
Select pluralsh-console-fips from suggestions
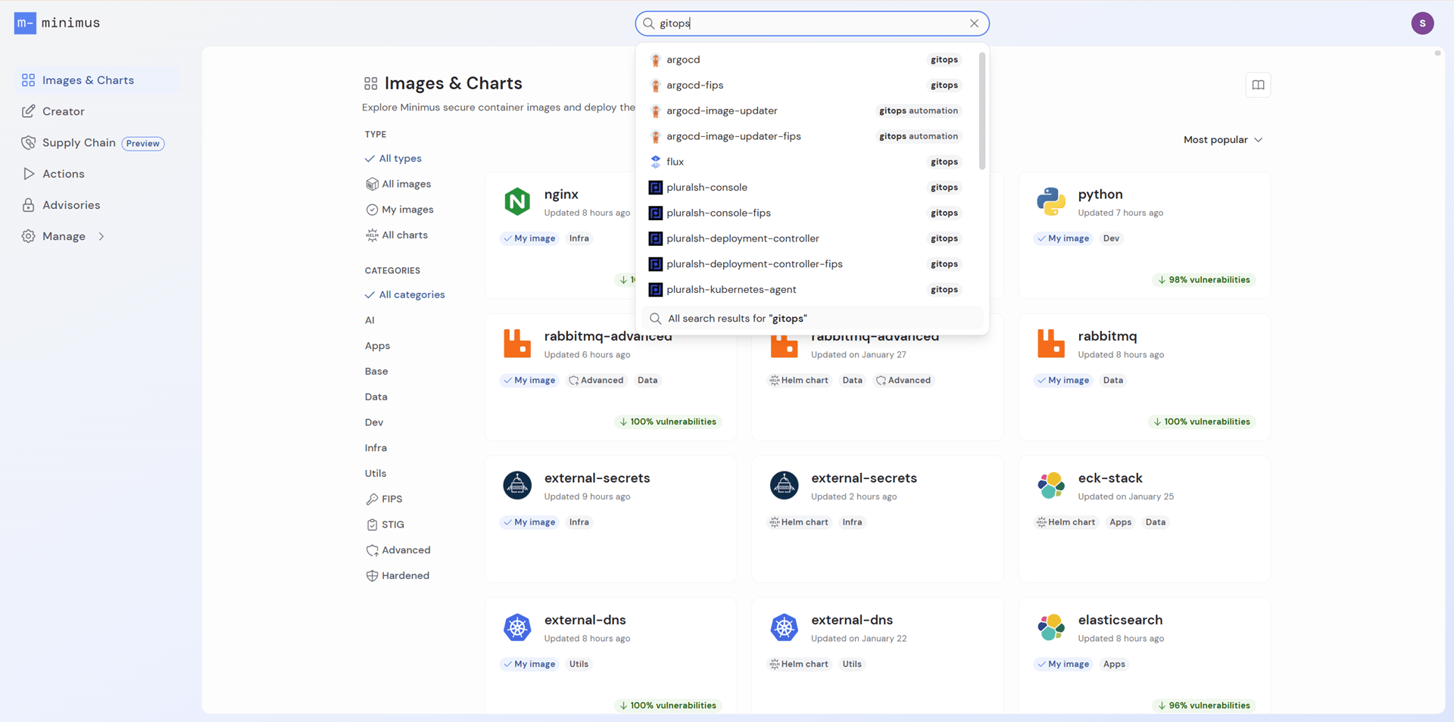pyautogui.click(x=808, y=213)
